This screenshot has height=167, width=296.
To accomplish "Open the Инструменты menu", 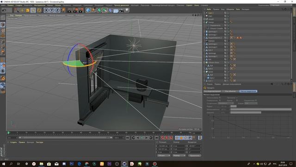I will coord(40,5).
